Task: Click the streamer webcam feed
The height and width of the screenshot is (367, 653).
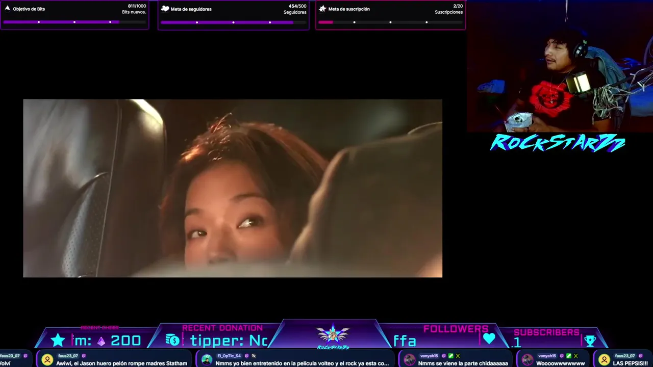Action: (x=560, y=66)
